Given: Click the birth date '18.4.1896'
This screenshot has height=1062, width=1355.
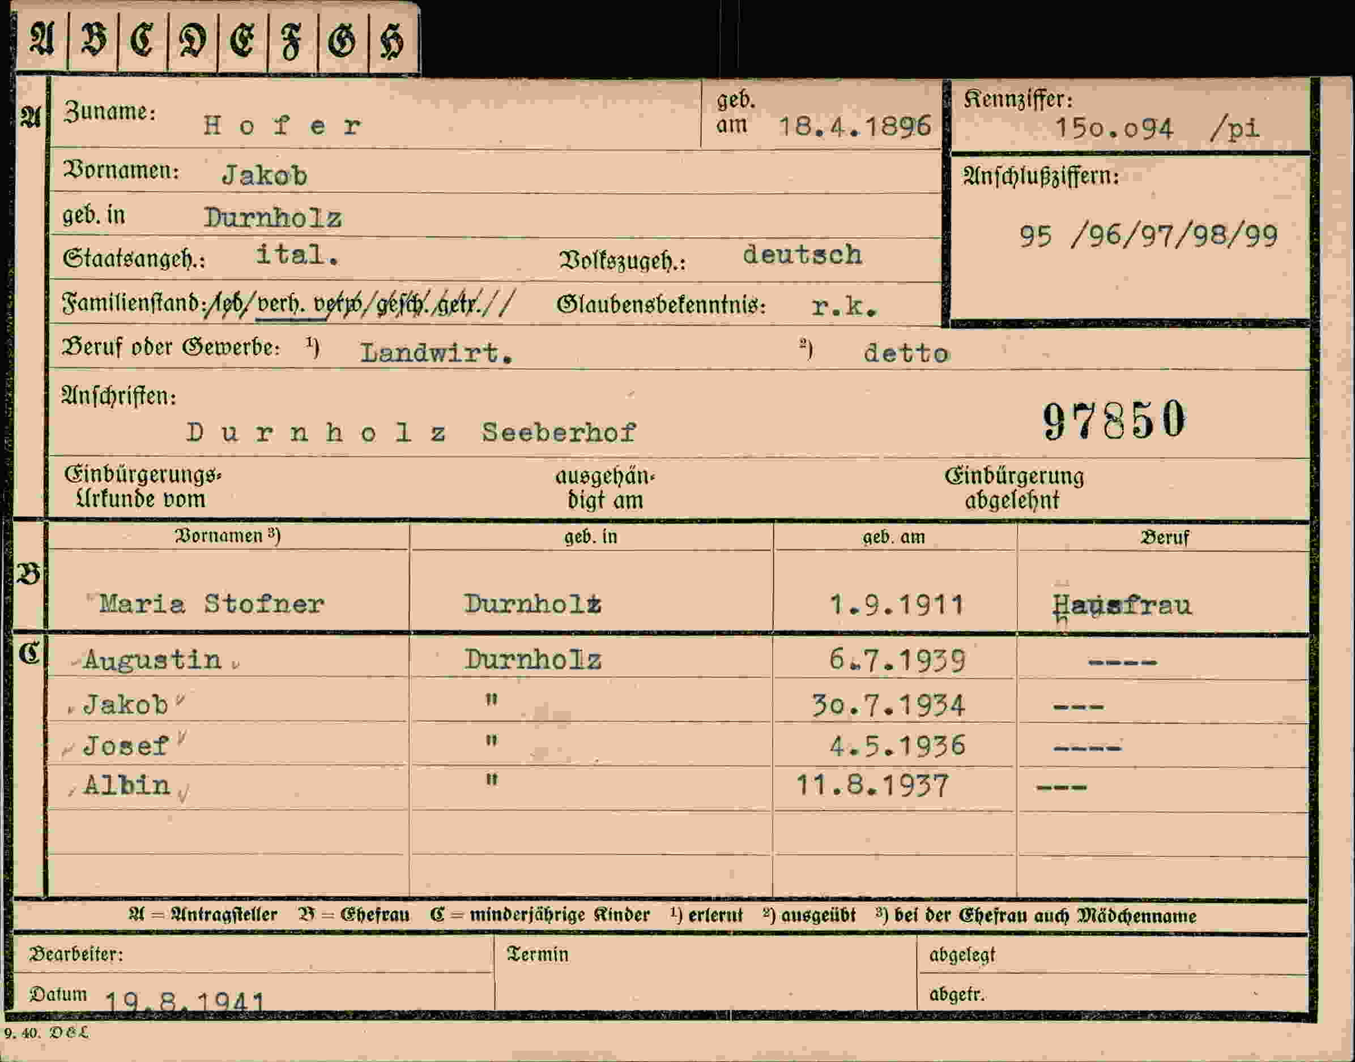Looking at the screenshot, I should (855, 127).
